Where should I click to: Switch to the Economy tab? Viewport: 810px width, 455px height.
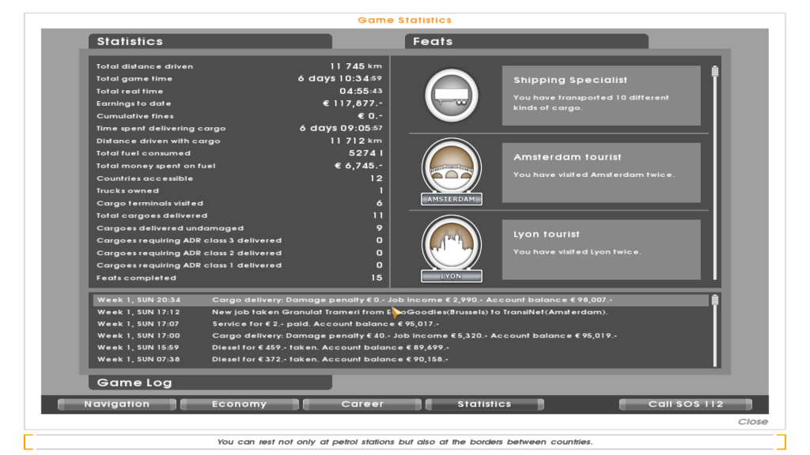click(x=239, y=404)
